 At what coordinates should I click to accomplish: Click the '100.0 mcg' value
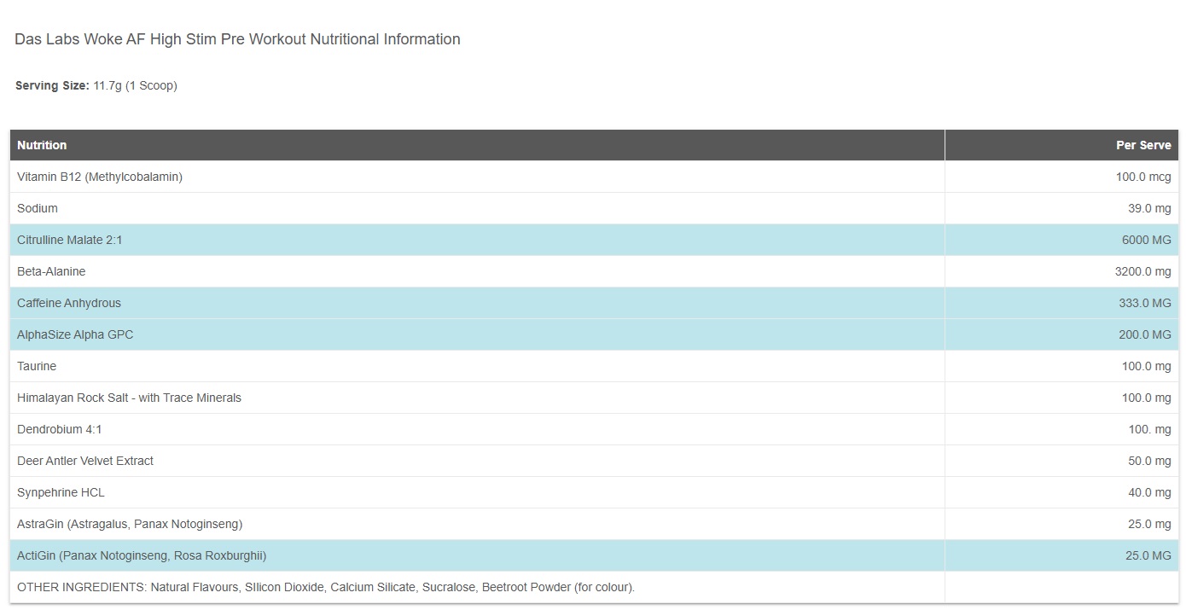click(x=1143, y=177)
